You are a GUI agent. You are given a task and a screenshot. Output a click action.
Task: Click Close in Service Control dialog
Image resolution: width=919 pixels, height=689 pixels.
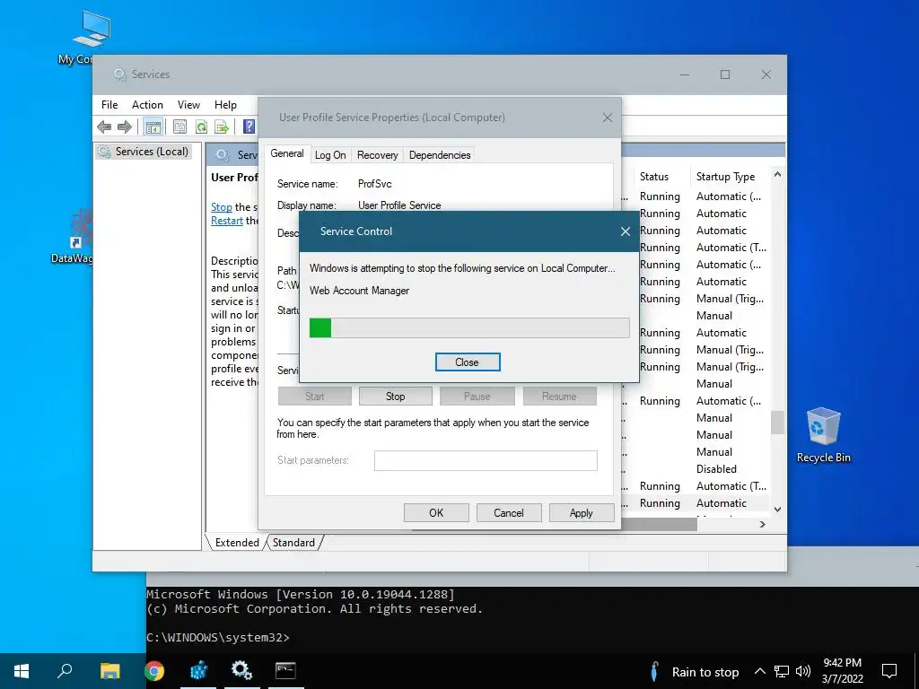pyautogui.click(x=467, y=362)
